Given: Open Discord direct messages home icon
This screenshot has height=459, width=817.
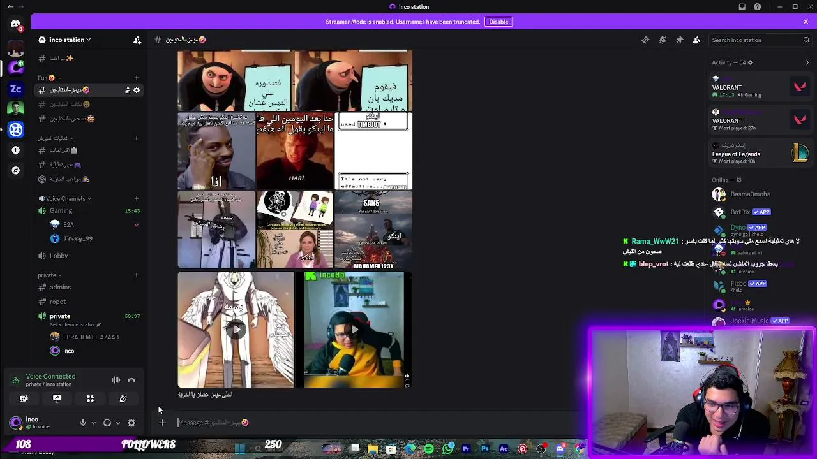Looking at the screenshot, I should tap(16, 24).
